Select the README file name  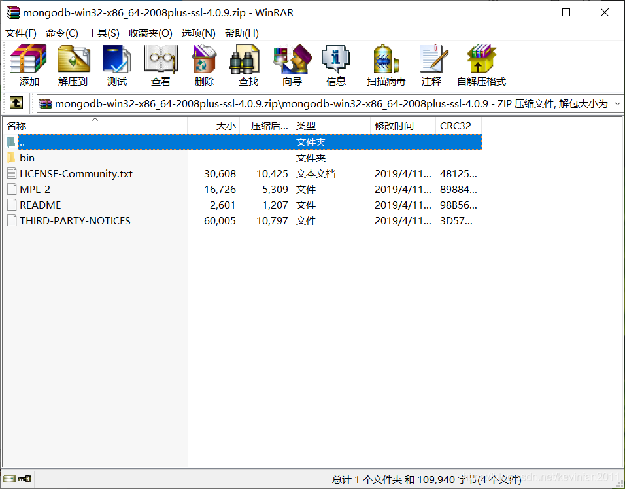[41, 205]
